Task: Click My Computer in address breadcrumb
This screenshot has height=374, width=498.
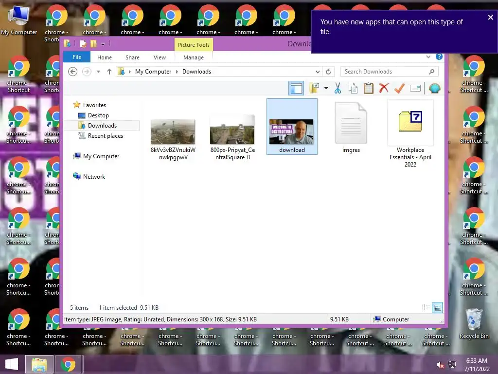Action: (x=153, y=72)
